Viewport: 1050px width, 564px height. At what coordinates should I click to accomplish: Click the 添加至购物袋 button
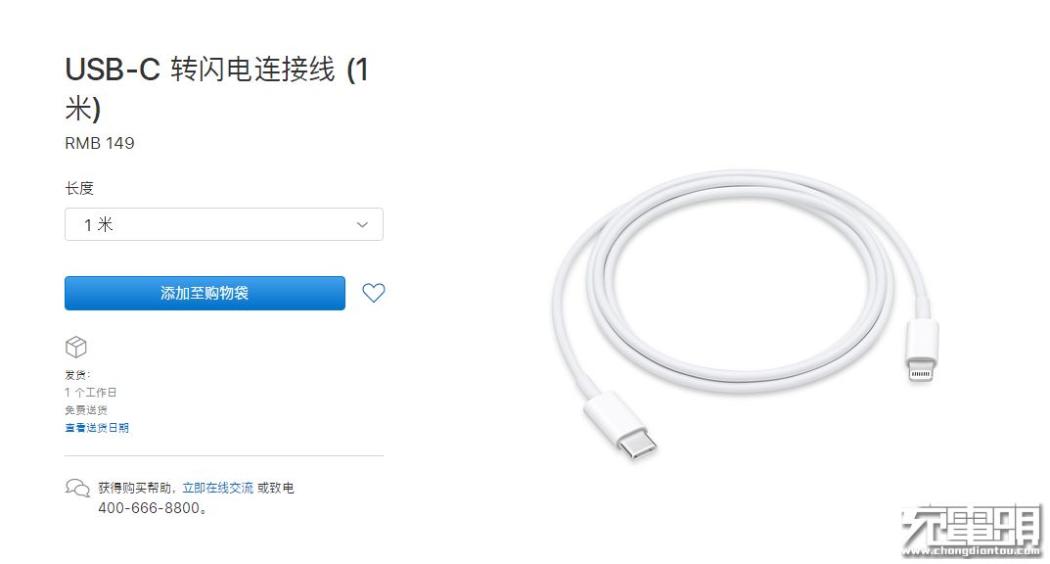click(205, 294)
